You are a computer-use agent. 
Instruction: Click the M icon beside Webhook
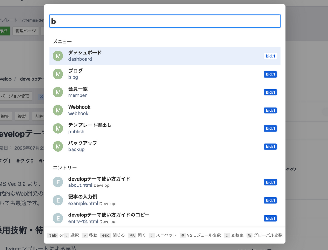point(58,110)
